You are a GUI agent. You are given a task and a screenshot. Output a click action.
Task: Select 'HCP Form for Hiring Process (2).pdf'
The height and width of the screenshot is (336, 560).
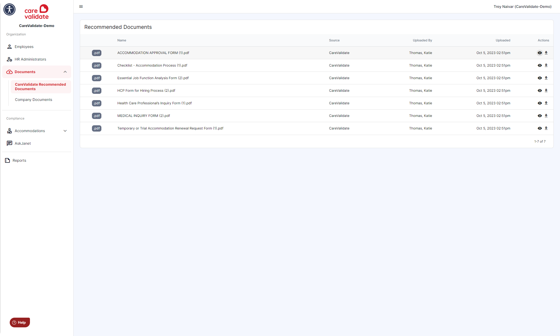(146, 91)
